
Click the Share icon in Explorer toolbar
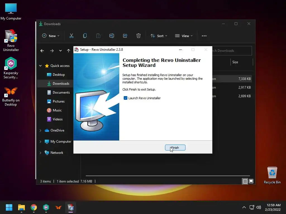point(125,36)
